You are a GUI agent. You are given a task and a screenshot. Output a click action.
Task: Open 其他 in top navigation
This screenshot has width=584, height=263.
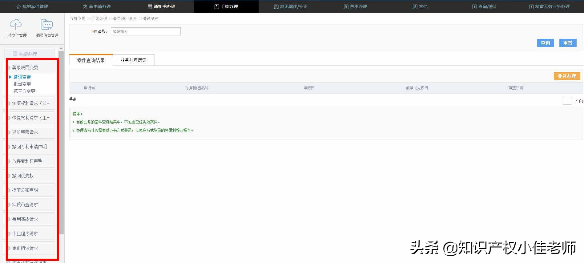pyautogui.click(x=420, y=6)
